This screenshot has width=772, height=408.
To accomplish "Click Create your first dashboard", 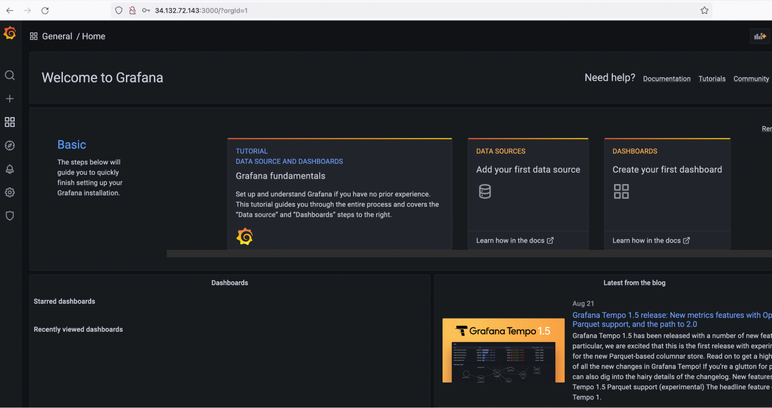I will (667, 170).
